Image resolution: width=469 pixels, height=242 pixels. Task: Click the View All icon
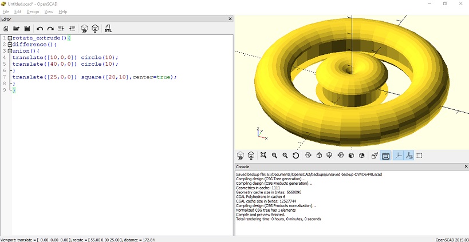point(263,156)
